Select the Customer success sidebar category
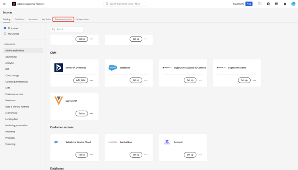The image size is (298, 170). (14, 94)
